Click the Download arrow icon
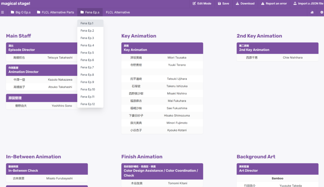 (x=237, y=3)
